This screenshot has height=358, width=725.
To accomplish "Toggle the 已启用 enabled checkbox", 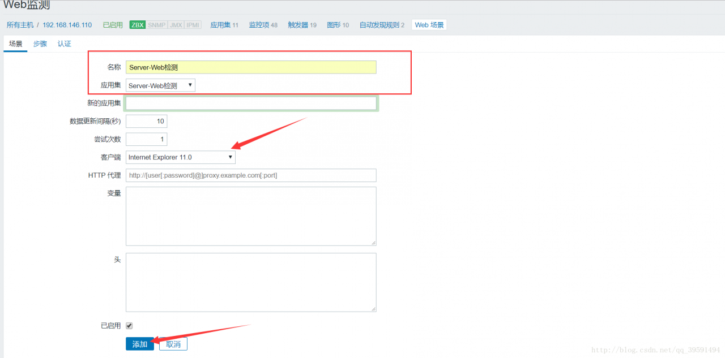I will pos(129,325).
